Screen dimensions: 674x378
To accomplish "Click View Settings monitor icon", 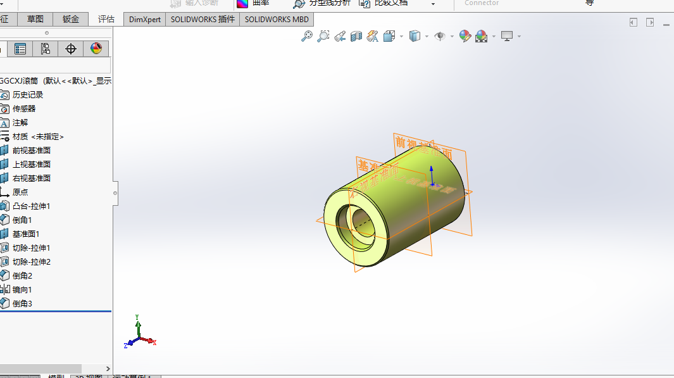I will 507,36.
